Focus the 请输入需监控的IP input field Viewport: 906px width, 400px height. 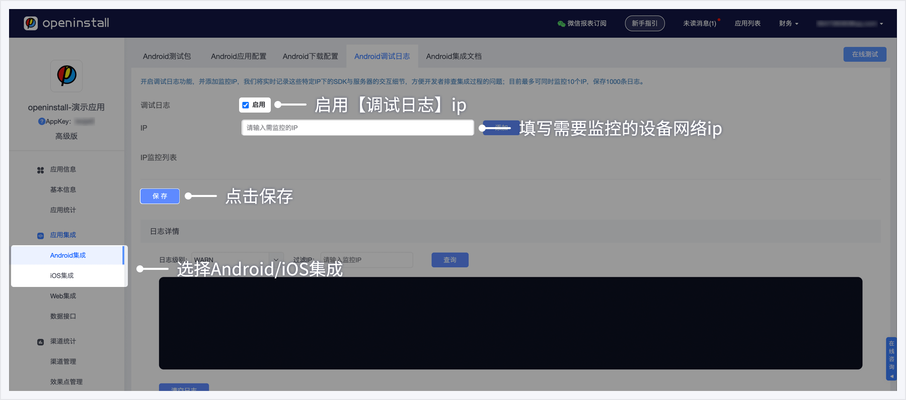pos(357,128)
